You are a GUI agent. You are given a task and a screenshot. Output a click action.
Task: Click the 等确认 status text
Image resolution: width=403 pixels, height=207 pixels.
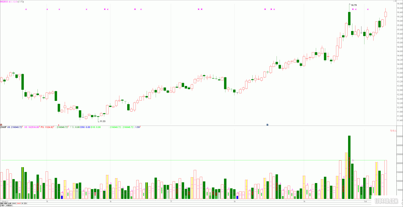coord(393,131)
